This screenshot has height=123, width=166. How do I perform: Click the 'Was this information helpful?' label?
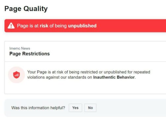(38, 108)
